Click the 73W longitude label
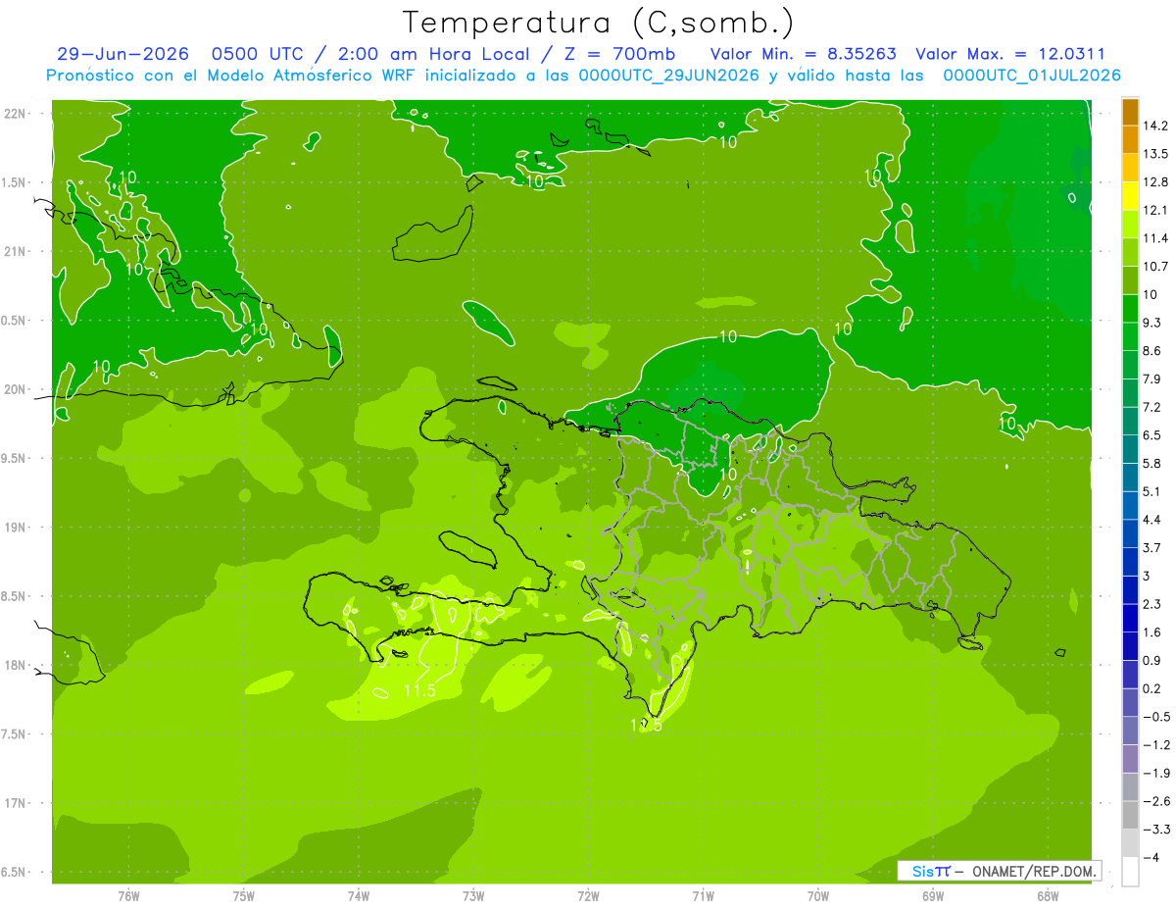 473,896
